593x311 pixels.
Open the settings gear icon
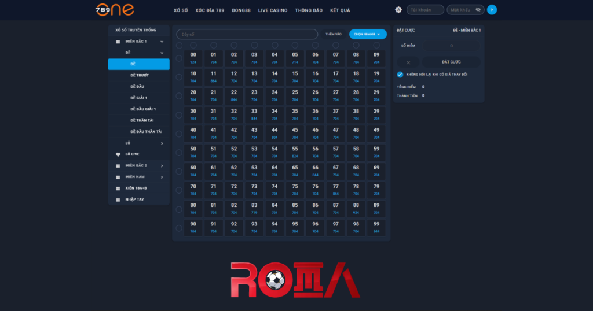398,10
